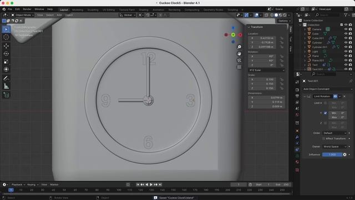The image size is (355, 200).
Task: Switch to the Shading workspace tab
Action: (144, 10)
